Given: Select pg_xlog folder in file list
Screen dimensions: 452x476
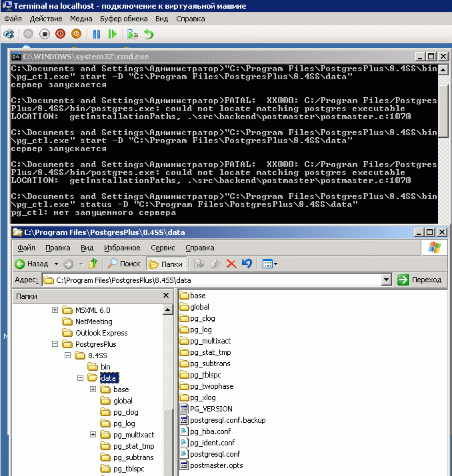Looking at the screenshot, I should pyautogui.click(x=197, y=397).
